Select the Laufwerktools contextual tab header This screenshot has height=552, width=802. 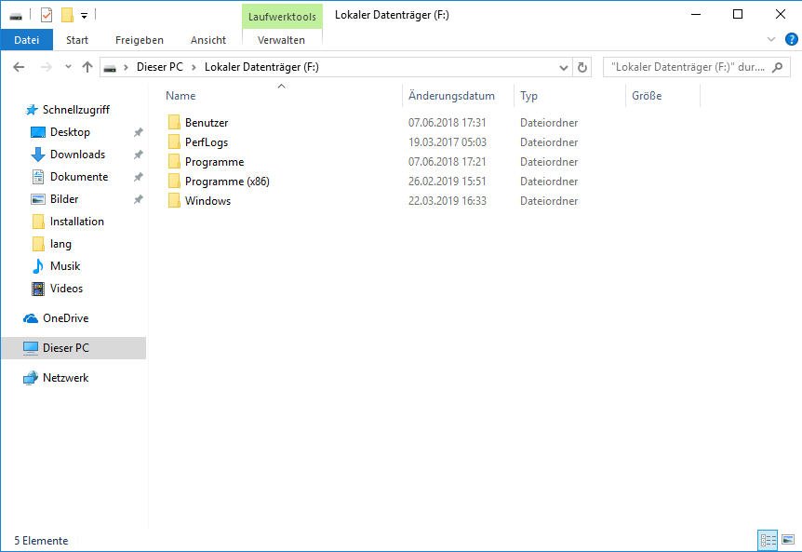click(282, 17)
